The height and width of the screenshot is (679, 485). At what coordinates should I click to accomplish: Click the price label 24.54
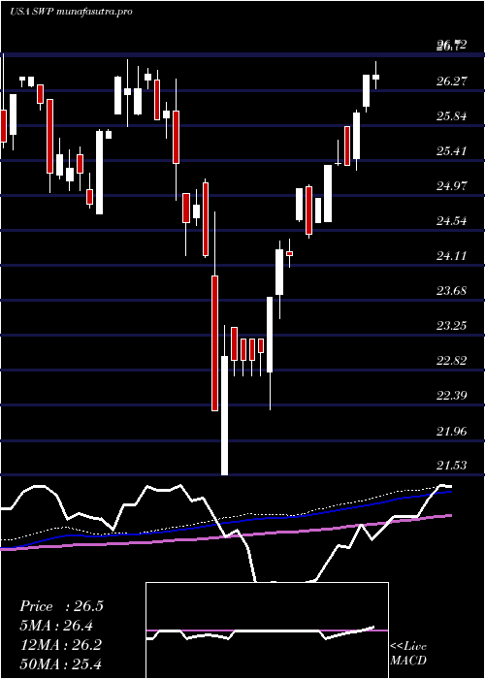[452, 221]
